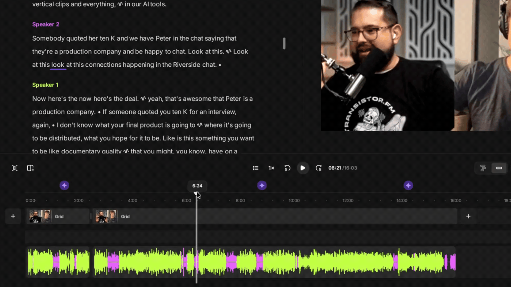Skip forward five seconds
511x287 pixels.
click(x=319, y=168)
